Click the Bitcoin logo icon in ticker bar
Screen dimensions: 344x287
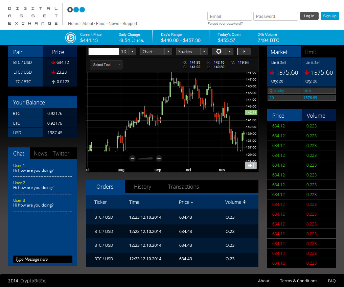[71, 38]
